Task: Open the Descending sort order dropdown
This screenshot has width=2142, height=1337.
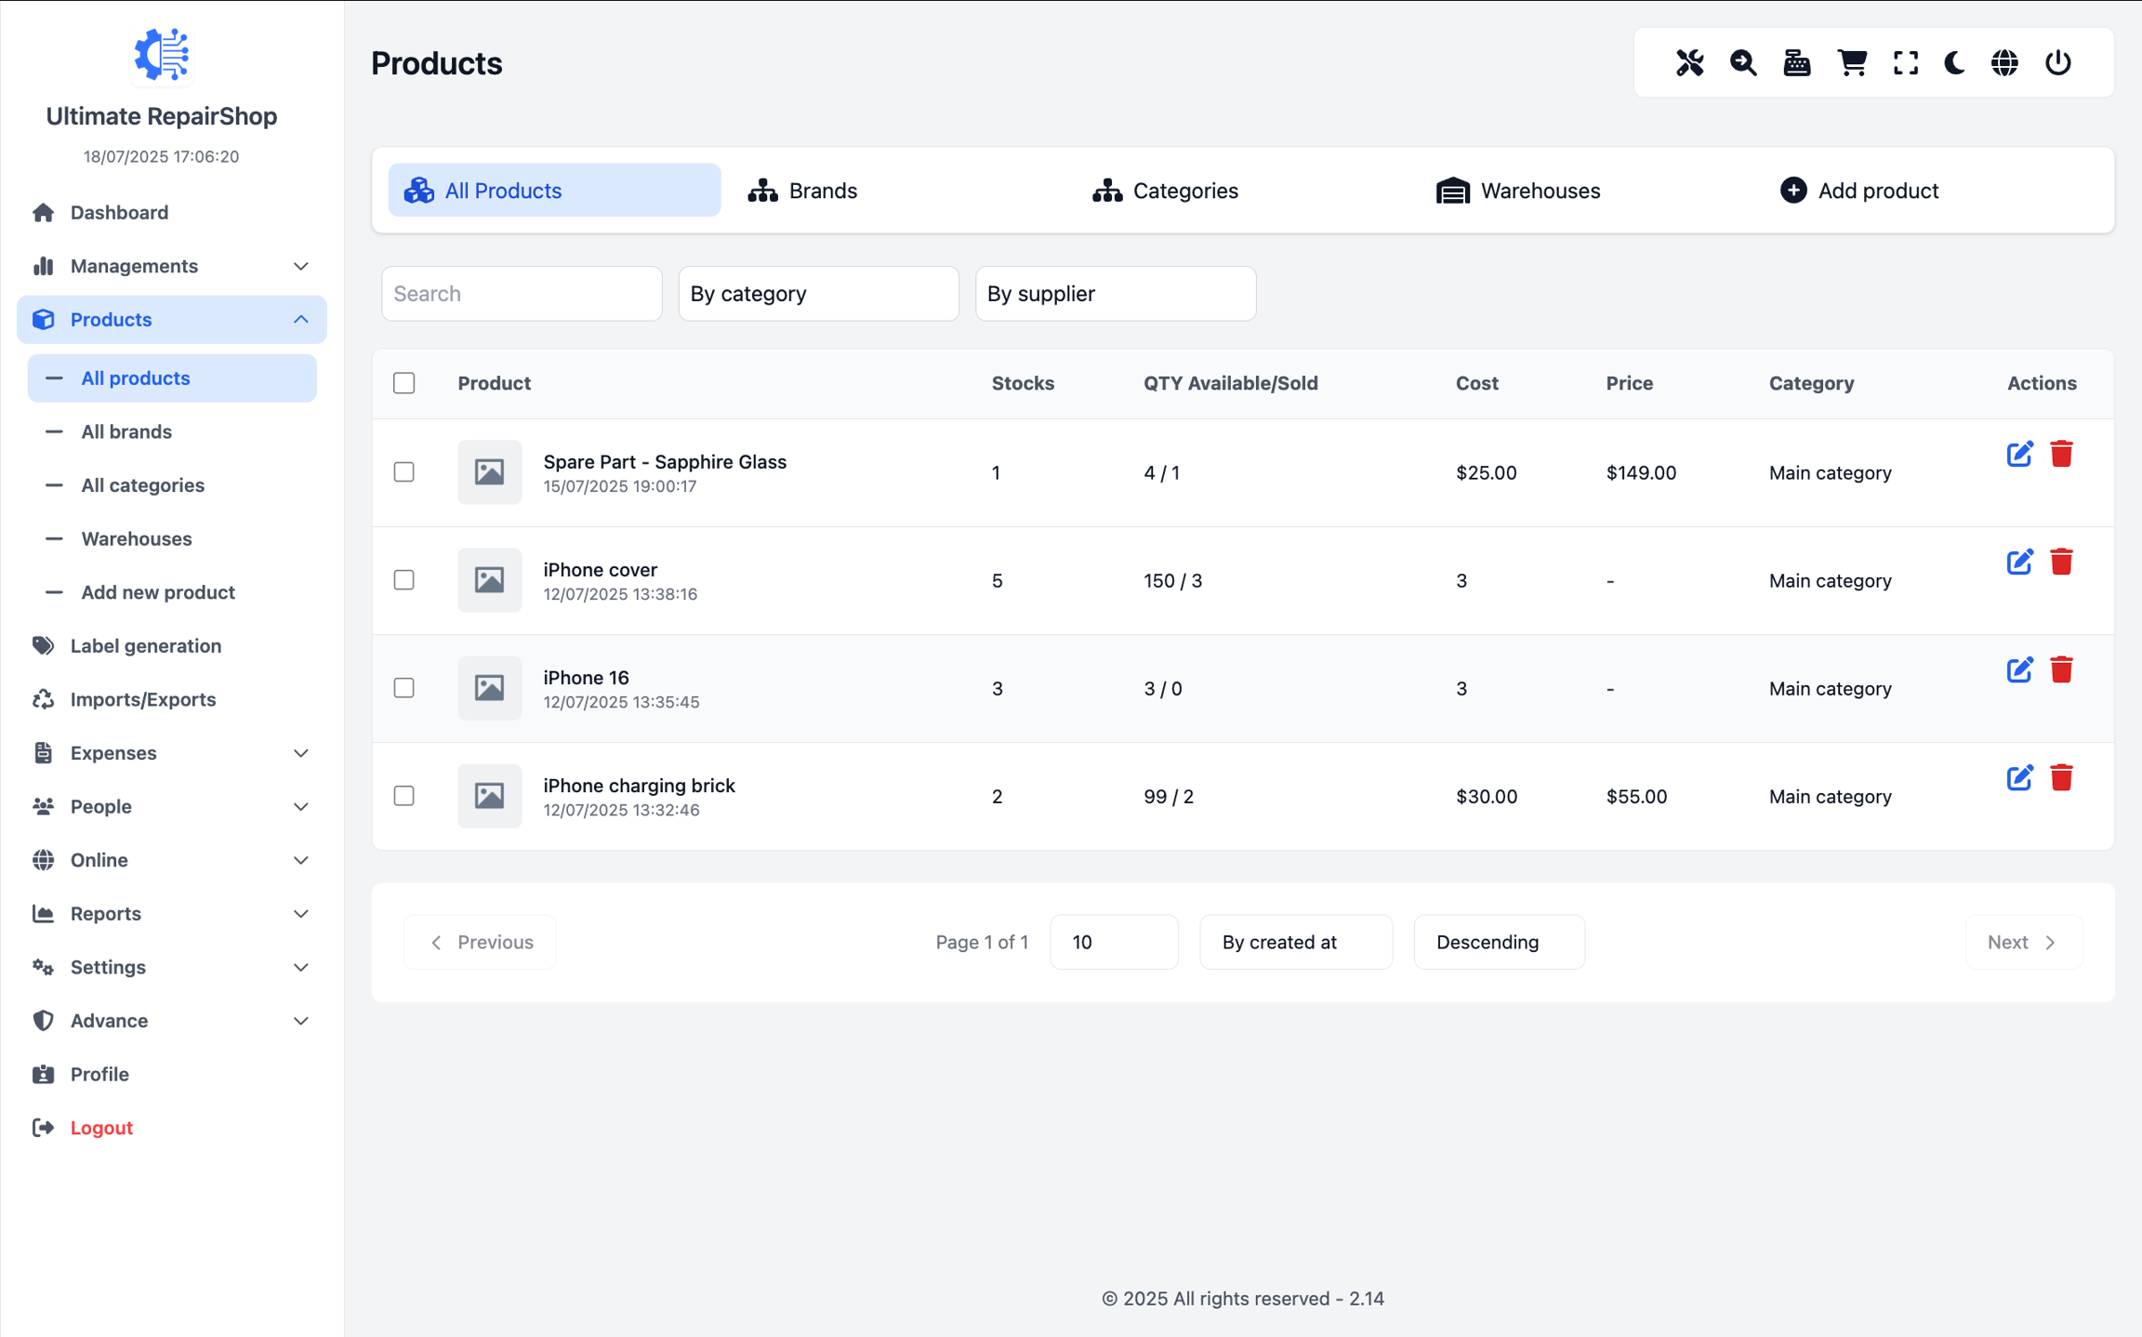Action: pos(1498,942)
